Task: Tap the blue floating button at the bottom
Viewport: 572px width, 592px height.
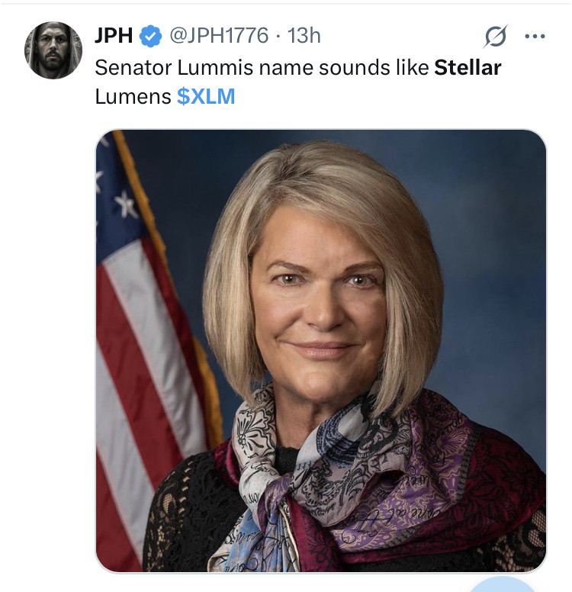Action: click(501, 586)
